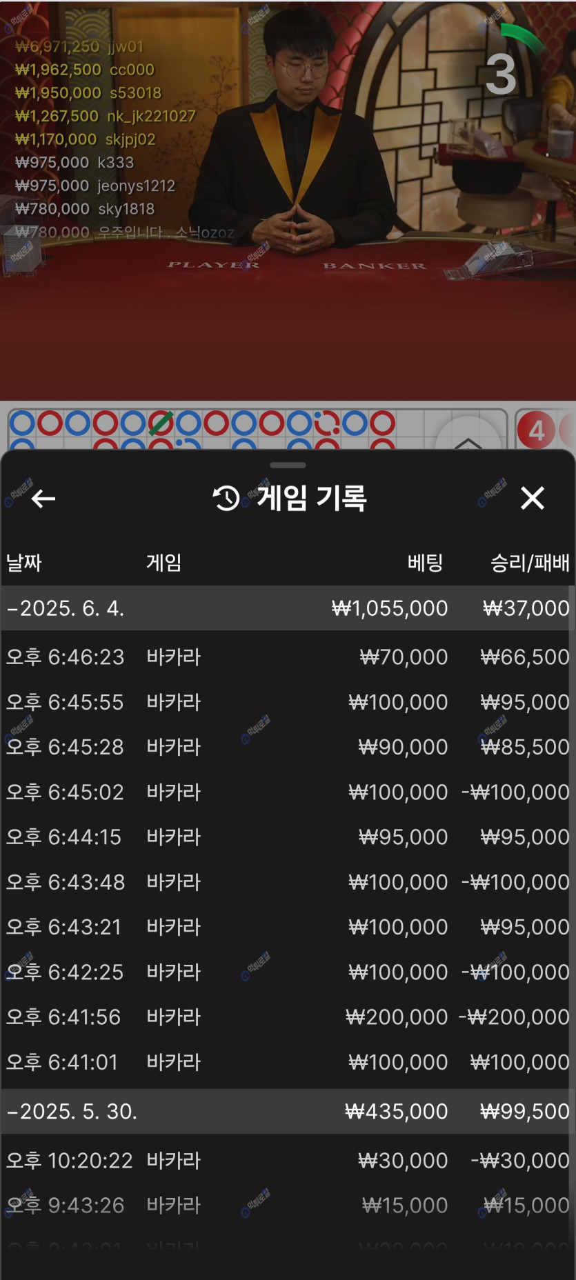Screen dimensions: 576x1280
Task: Open the 오후 6:45:02 game record
Action: pos(288,792)
